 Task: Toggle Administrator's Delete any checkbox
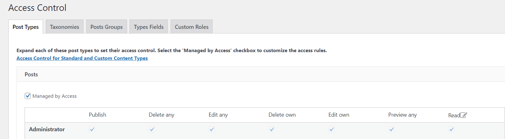(152, 129)
